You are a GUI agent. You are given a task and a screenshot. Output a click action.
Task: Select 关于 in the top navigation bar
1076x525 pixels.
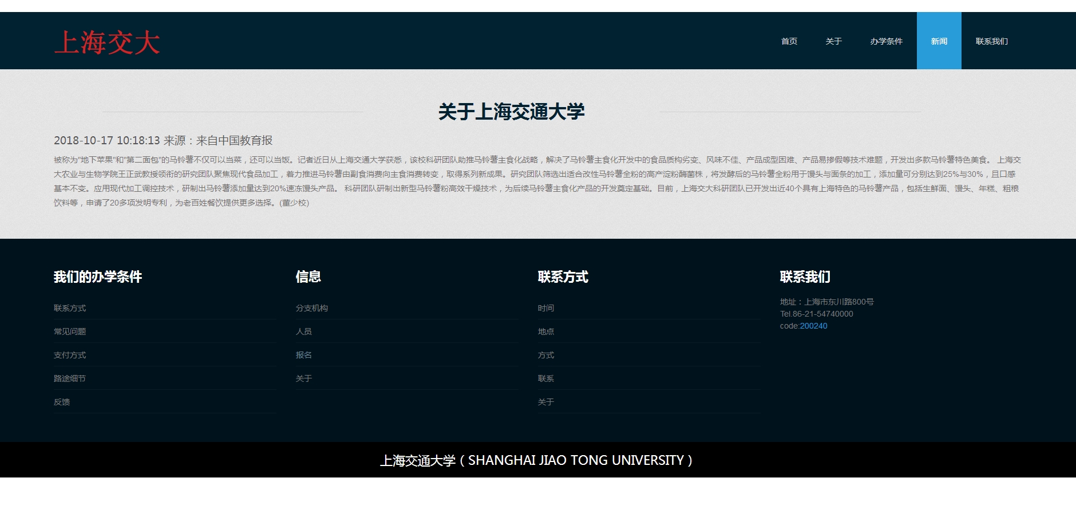pyautogui.click(x=833, y=41)
